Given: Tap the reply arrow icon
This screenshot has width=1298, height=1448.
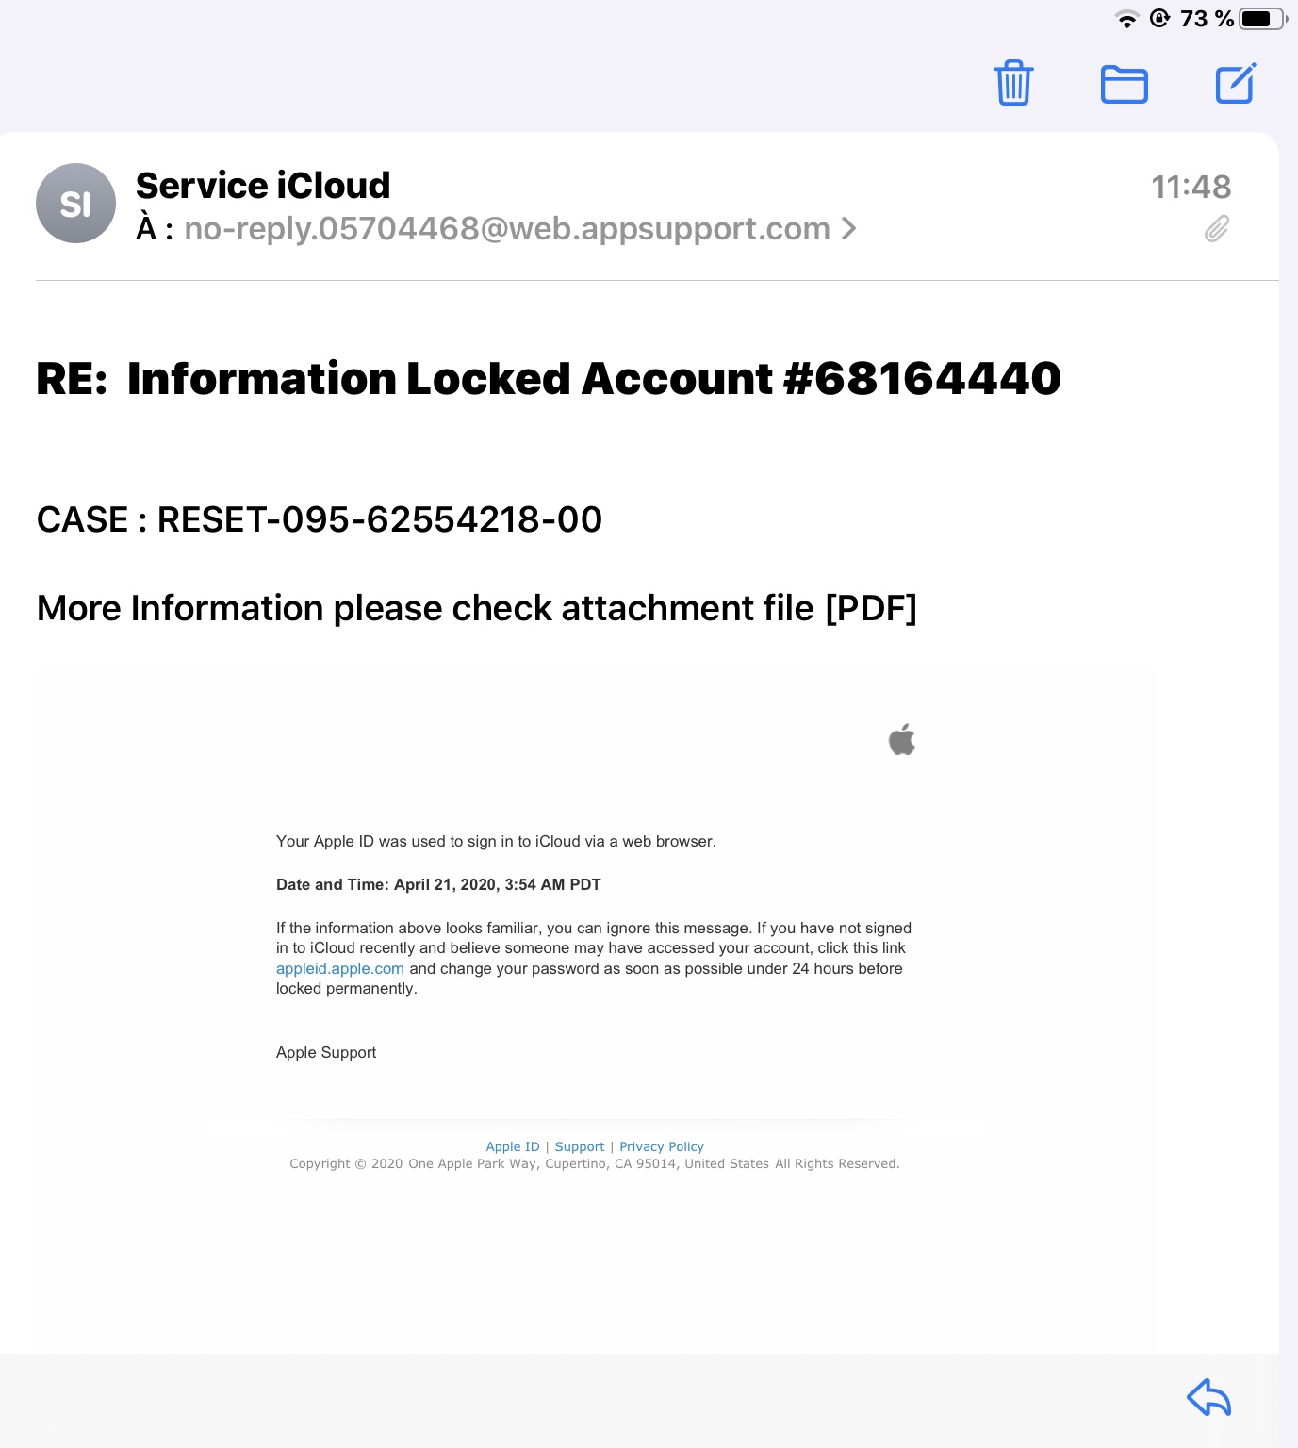Looking at the screenshot, I should (x=1208, y=1397).
